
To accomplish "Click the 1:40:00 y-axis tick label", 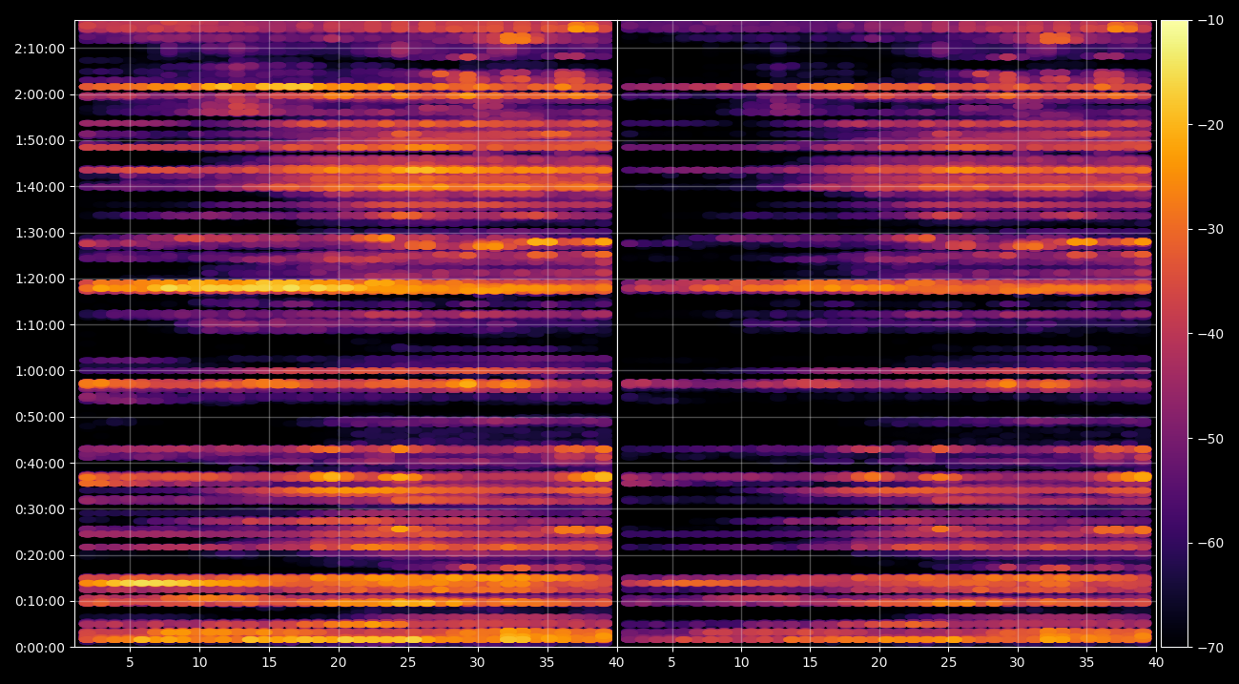I will [x=39, y=187].
